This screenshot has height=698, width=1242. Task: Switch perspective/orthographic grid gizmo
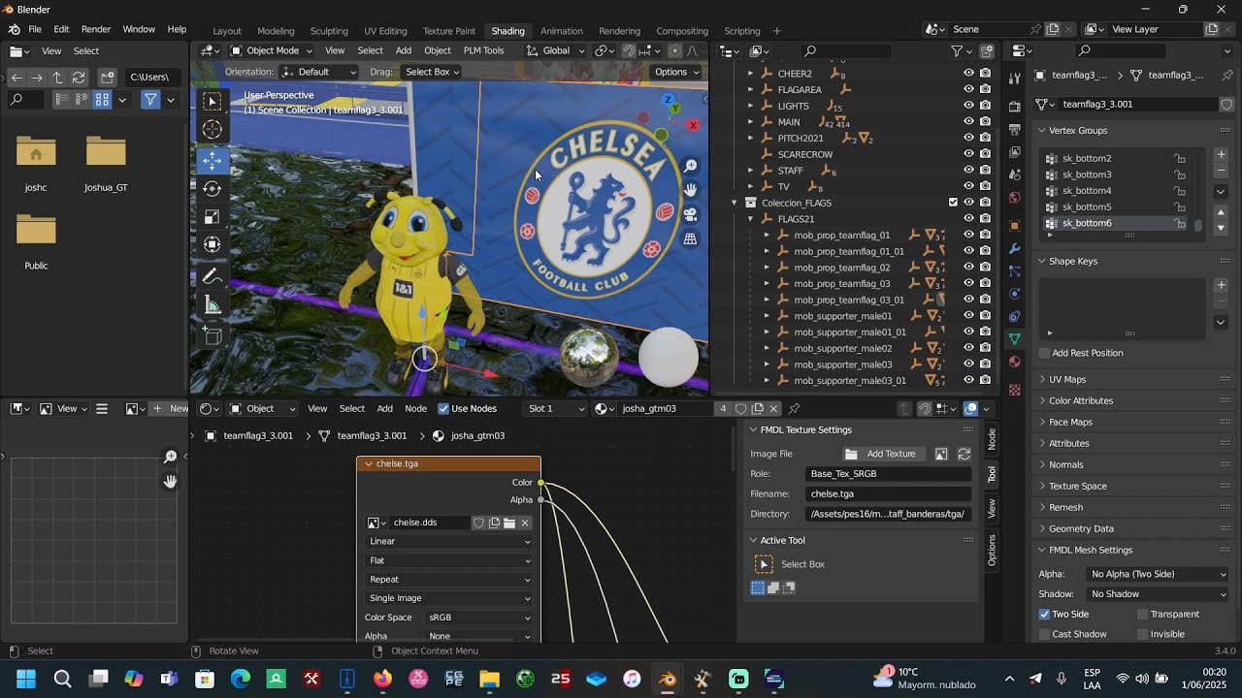tap(691, 238)
